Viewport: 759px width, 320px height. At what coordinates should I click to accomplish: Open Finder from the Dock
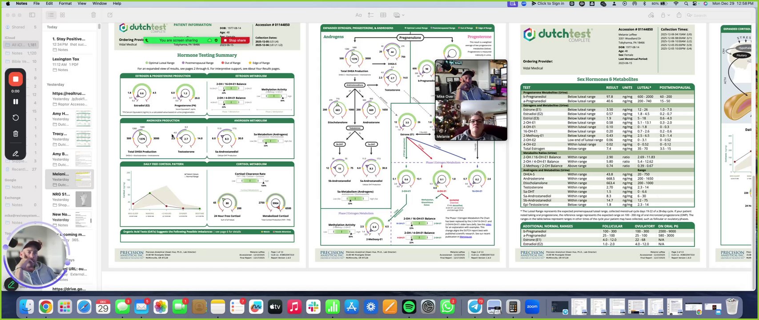(x=26, y=307)
